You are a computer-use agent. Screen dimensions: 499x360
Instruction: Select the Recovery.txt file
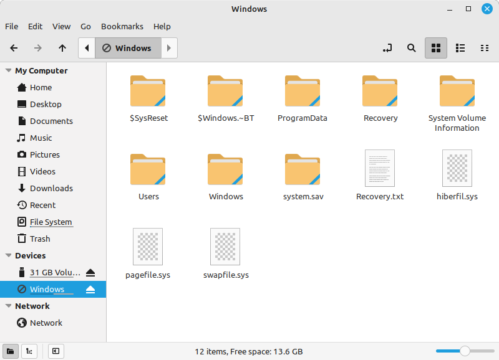pyautogui.click(x=380, y=176)
